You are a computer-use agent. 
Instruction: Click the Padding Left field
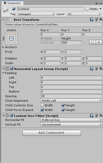click(71, 78)
